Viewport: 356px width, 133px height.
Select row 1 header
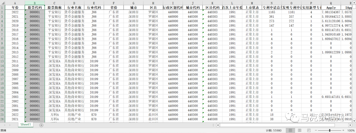click(x=3, y=7)
